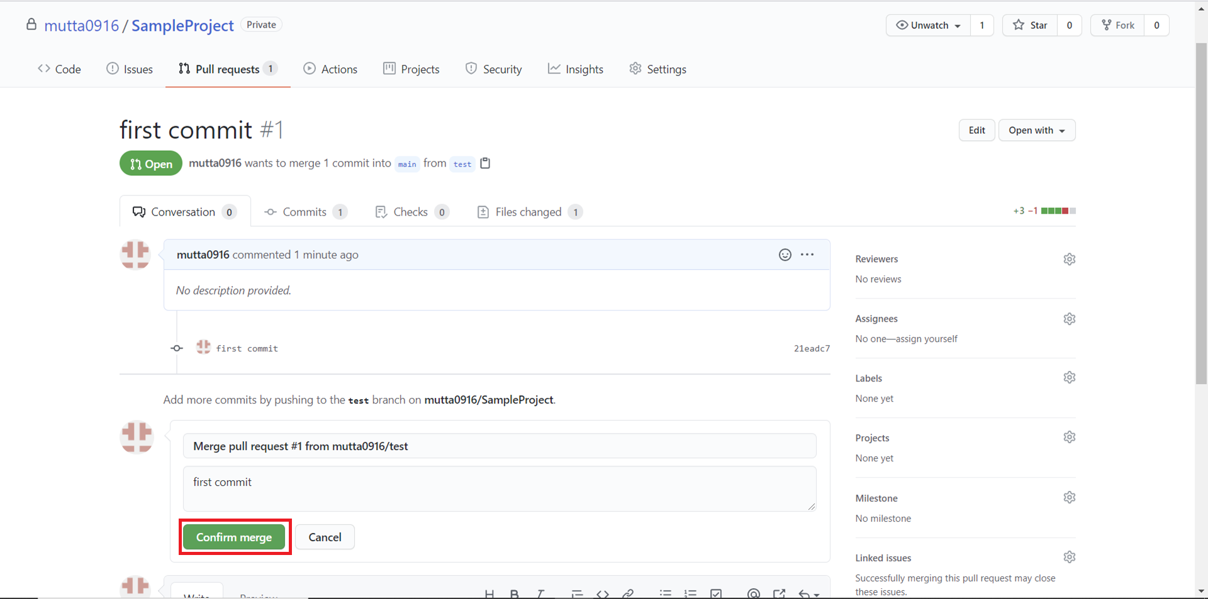The height and width of the screenshot is (599, 1208).
Task: Open the Code tab
Action: coord(59,69)
